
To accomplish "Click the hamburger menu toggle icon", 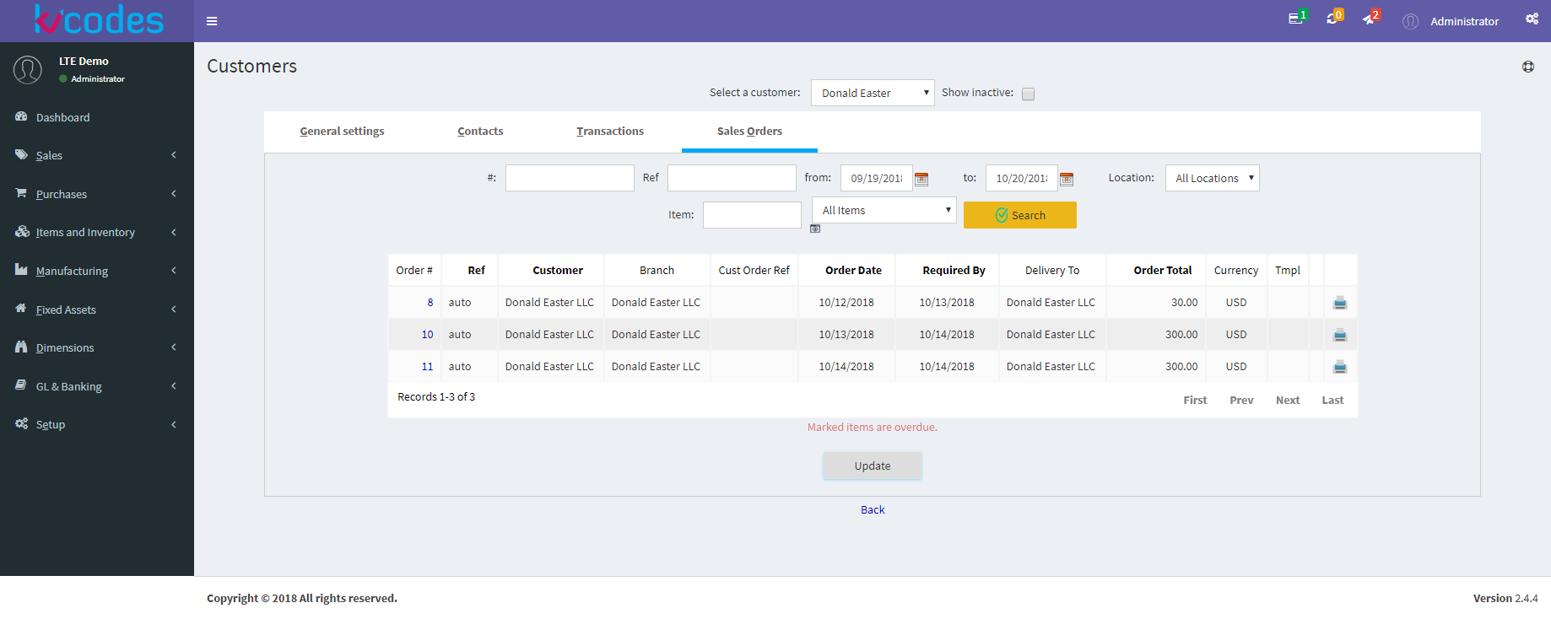I will (x=212, y=21).
